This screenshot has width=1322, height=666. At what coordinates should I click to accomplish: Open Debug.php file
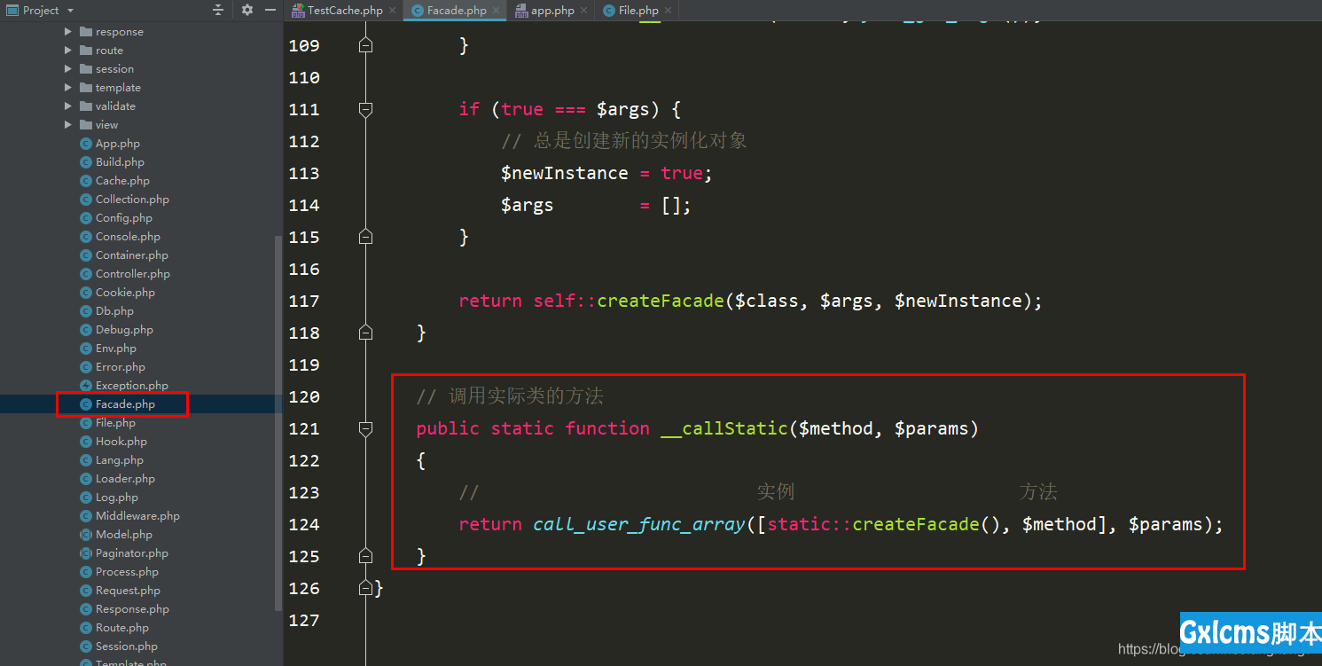click(124, 330)
